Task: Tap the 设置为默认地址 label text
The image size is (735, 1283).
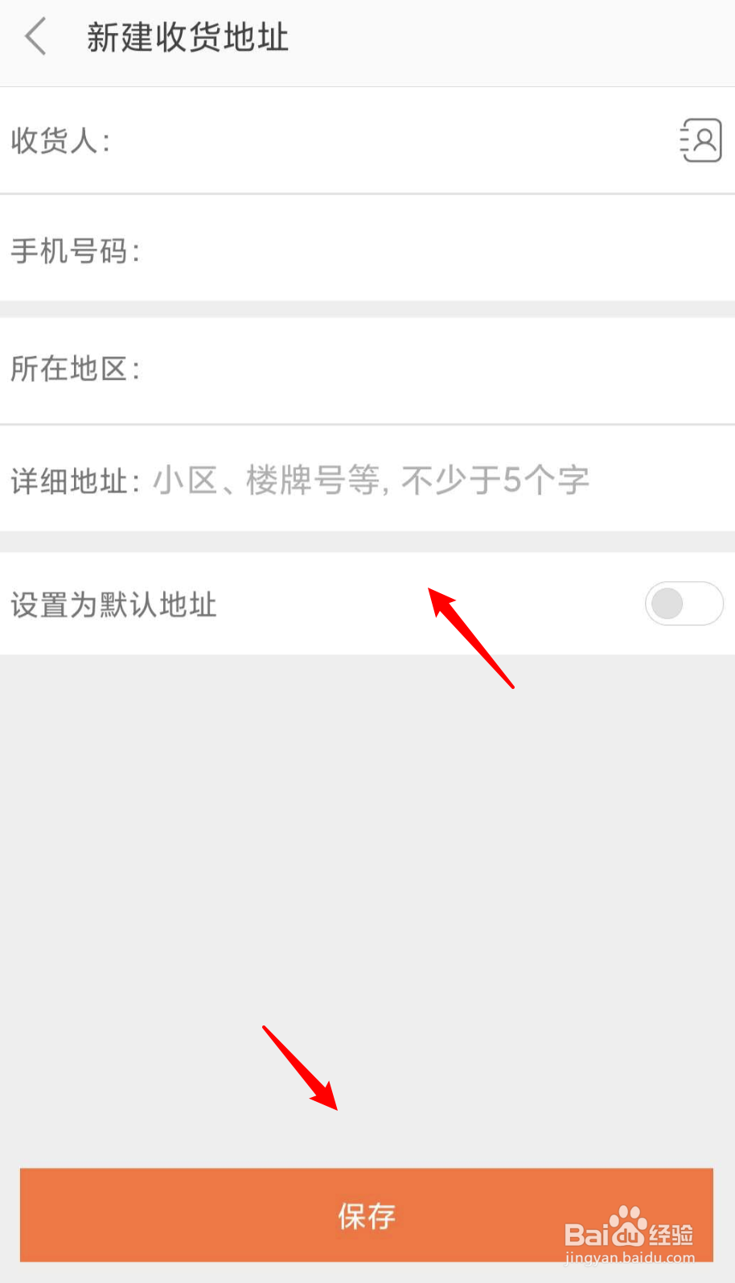Action: coord(113,604)
